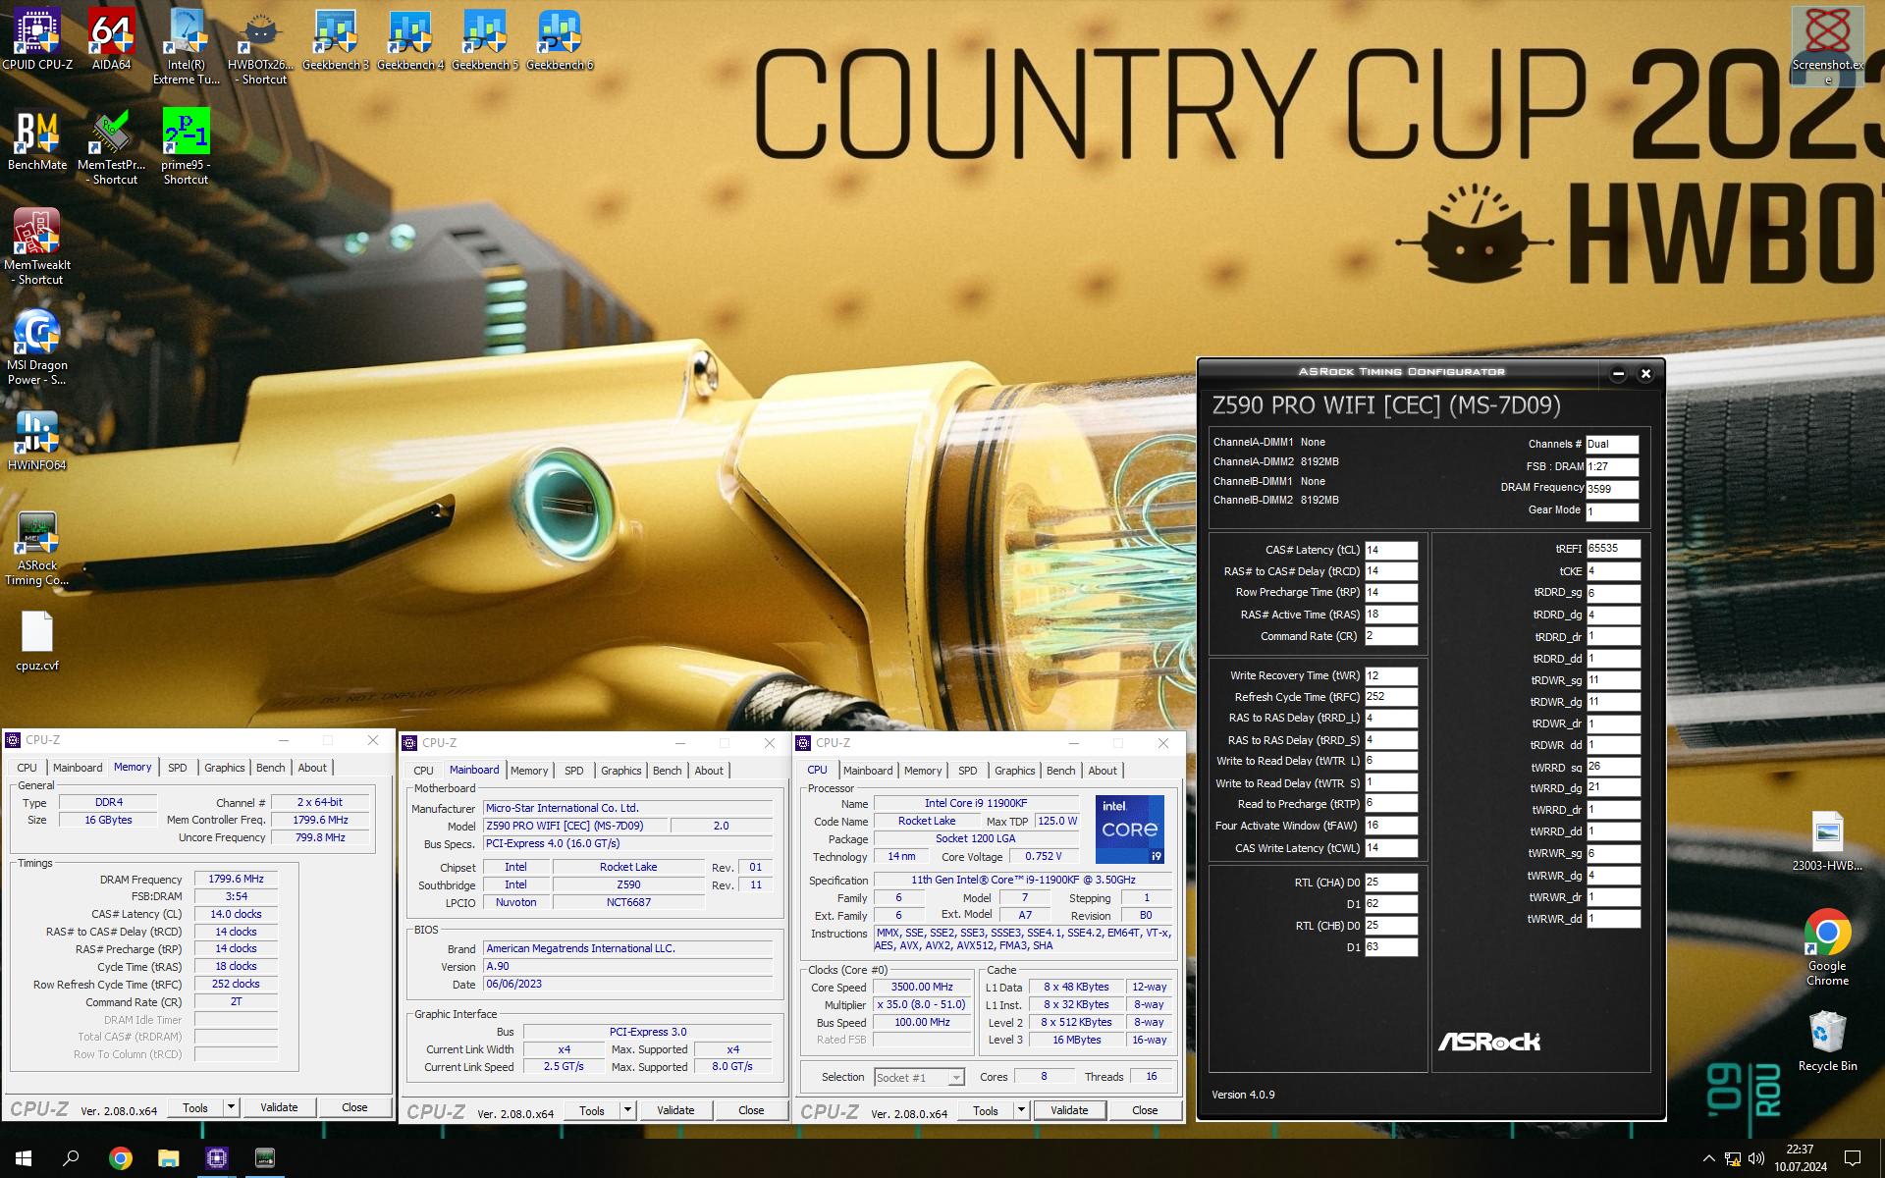Open Intel Extreme Tuning Utility shortcut
The height and width of the screenshot is (1178, 1885).
click(187, 46)
